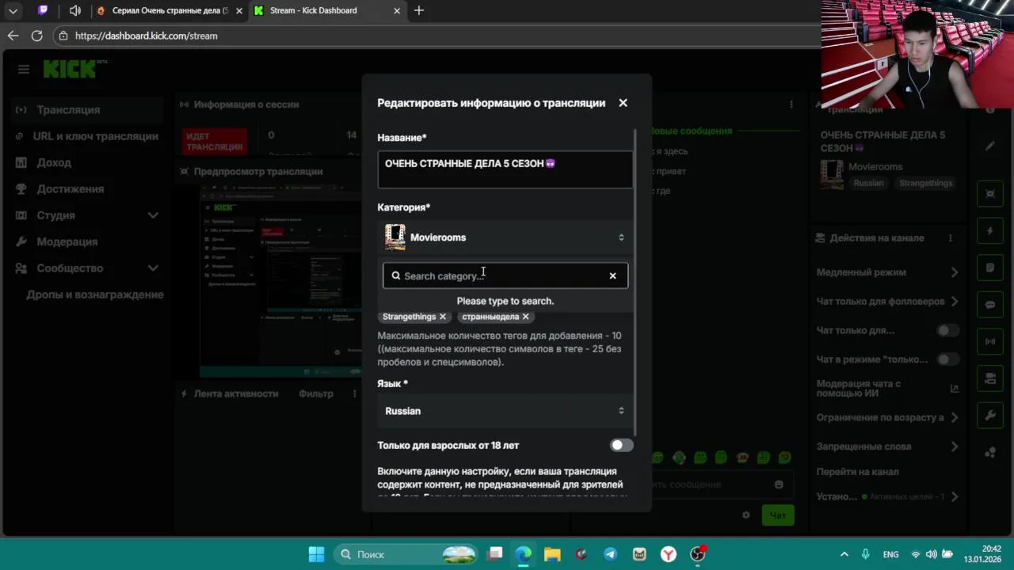Click the wrench icon in right rail
The image size is (1014, 570).
point(990,416)
